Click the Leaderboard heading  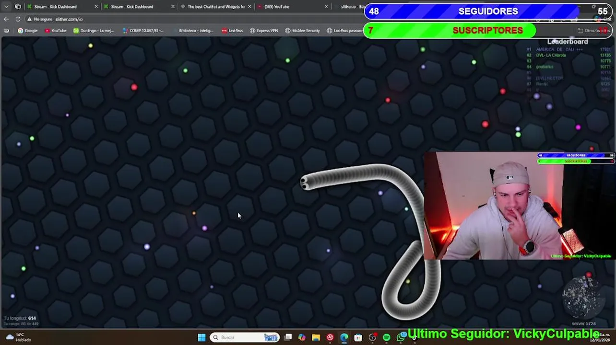568,42
